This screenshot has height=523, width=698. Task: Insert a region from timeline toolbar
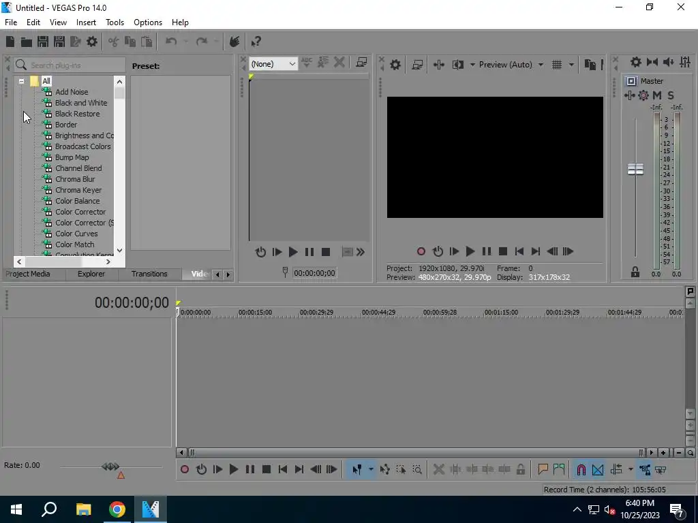pyautogui.click(x=559, y=470)
